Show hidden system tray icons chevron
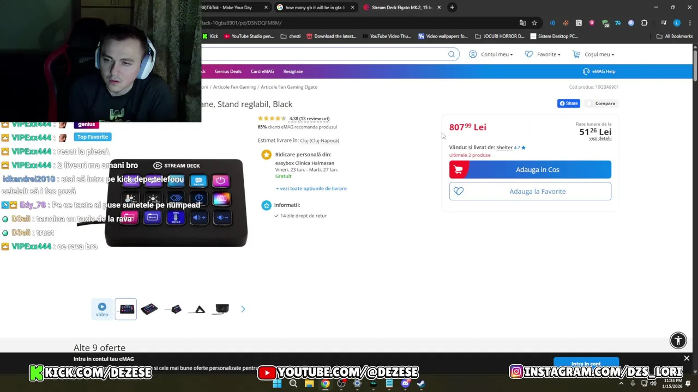 click(621, 383)
